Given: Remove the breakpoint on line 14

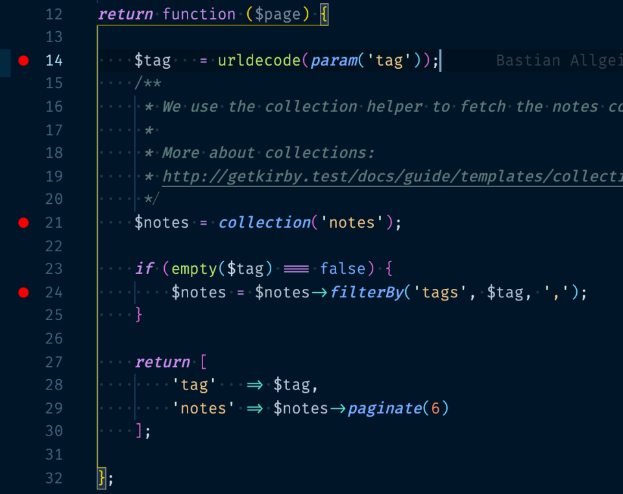Looking at the screenshot, I should coord(23,60).
